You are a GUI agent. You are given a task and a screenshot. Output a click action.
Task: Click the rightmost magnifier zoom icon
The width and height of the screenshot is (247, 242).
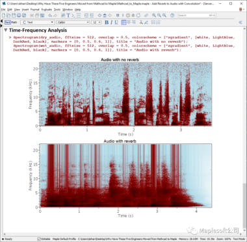pos(164,16)
